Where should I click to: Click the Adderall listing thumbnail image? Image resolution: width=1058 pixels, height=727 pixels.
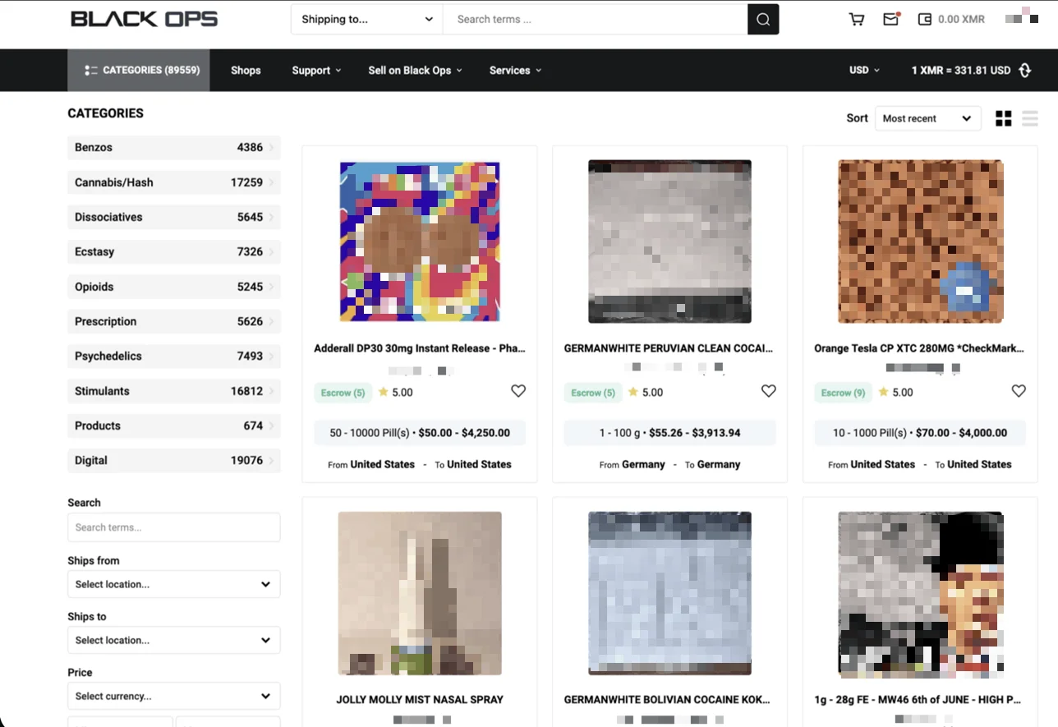420,242
